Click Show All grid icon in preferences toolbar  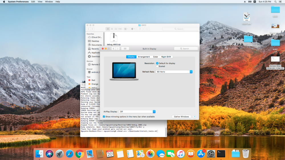pyautogui.click(x=125, y=49)
